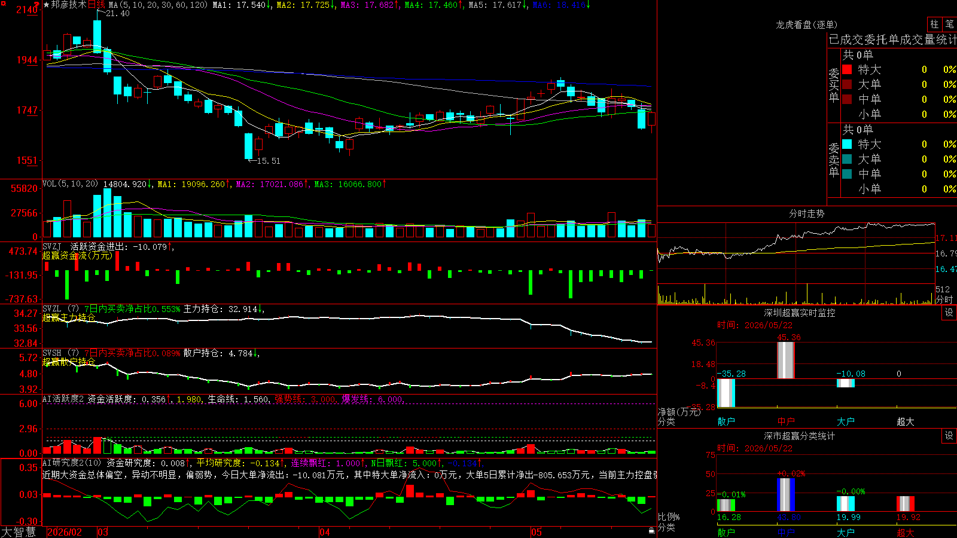Click the SVZJ indicator name
The width and height of the screenshot is (957, 538).
click(x=52, y=246)
